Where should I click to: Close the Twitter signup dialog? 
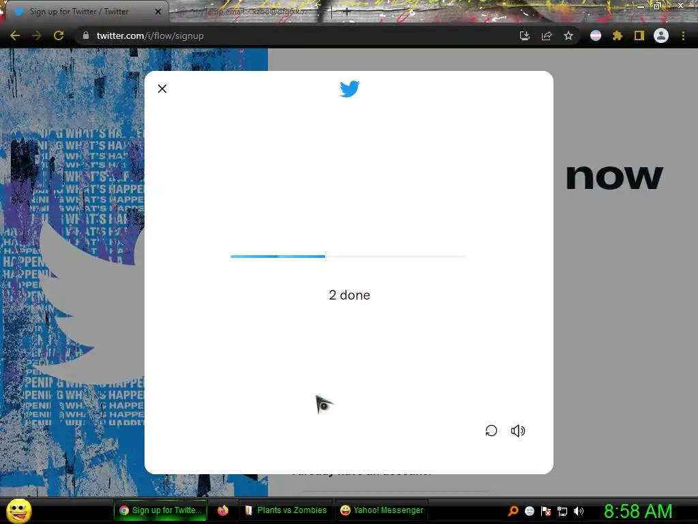pyautogui.click(x=162, y=89)
